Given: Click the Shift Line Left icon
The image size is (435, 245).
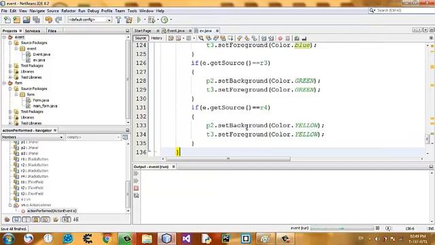Looking at the screenshot, I should point(264,38).
